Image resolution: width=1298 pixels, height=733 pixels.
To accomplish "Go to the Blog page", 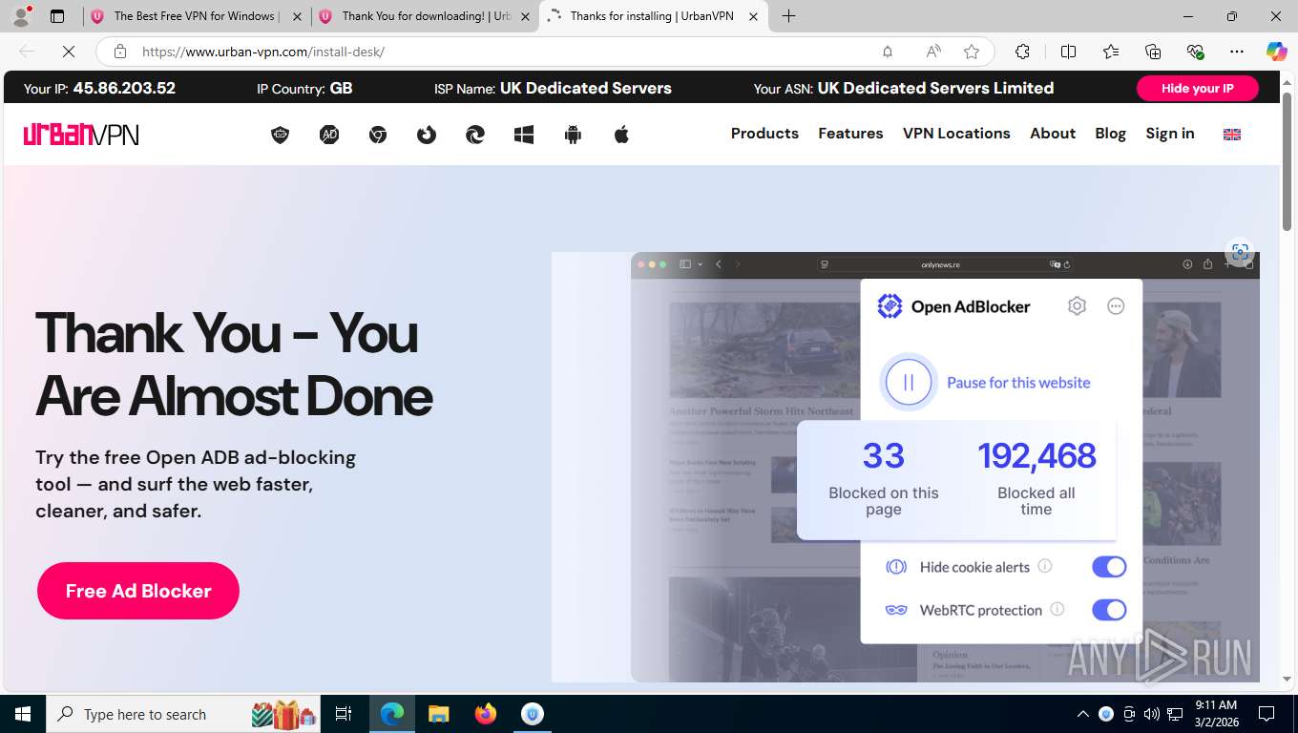I will coord(1110,134).
